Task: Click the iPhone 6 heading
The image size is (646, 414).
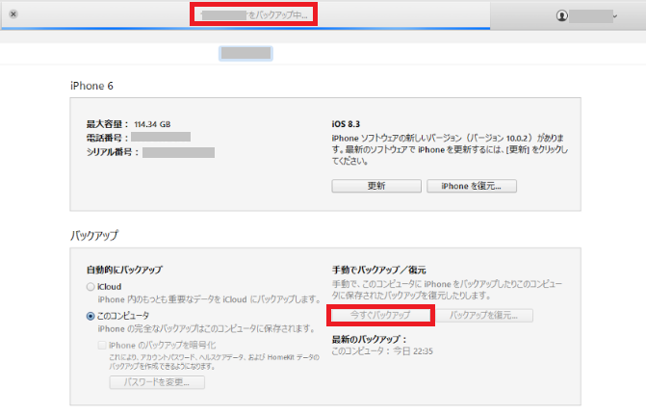Action: pos(91,86)
